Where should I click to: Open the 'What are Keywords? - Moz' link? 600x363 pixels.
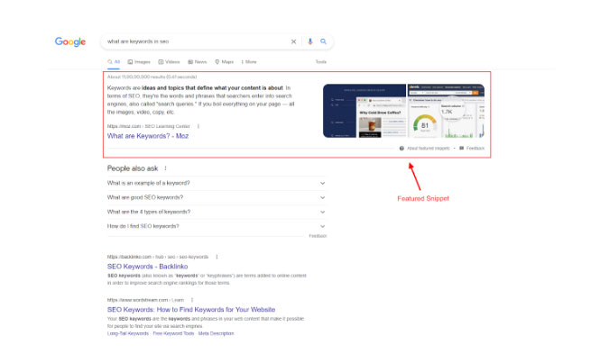coord(148,136)
